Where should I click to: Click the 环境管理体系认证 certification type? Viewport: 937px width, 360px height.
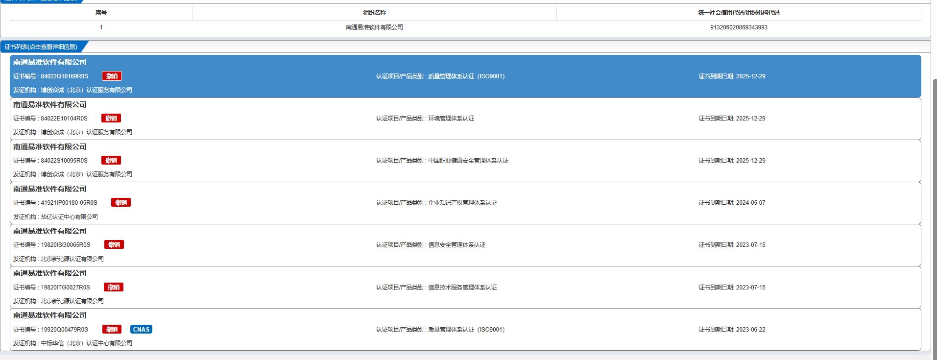click(x=451, y=119)
